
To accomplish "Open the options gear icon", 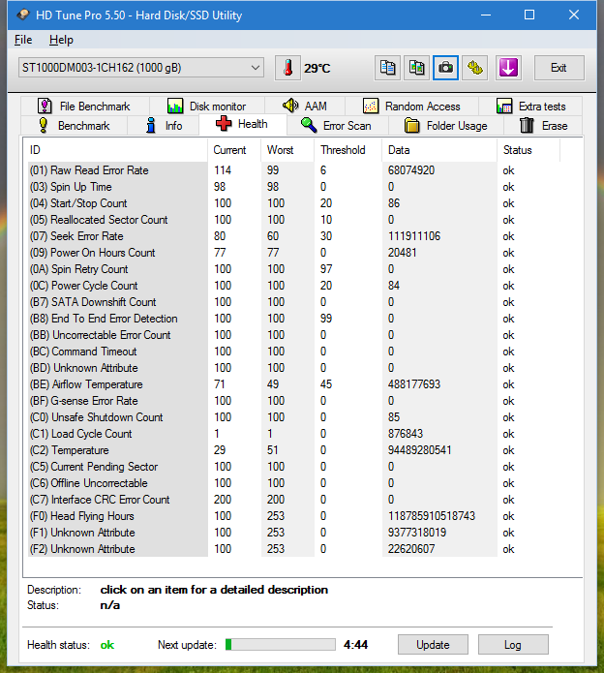I will point(475,68).
